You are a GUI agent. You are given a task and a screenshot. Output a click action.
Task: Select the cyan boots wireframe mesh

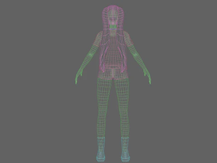(113, 149)
